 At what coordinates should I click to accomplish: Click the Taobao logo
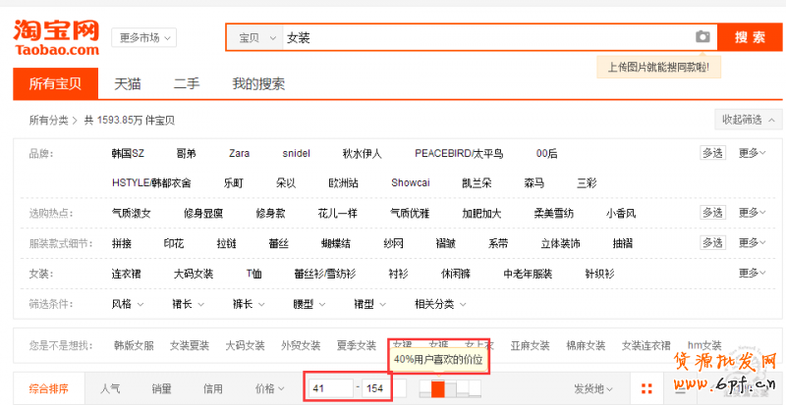56,36
